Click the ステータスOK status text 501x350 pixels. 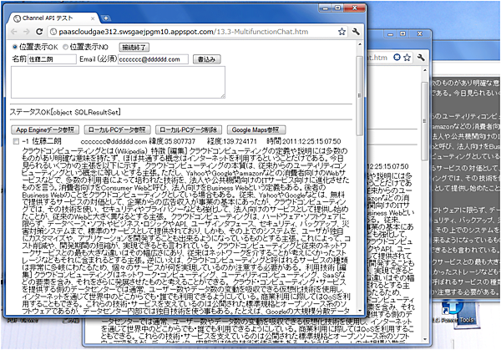pos(65,112)
